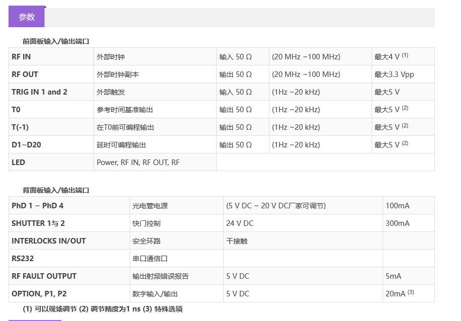
Task: Select the PhD 1 ~ PhD 4 label
Action: pos(38,206)
